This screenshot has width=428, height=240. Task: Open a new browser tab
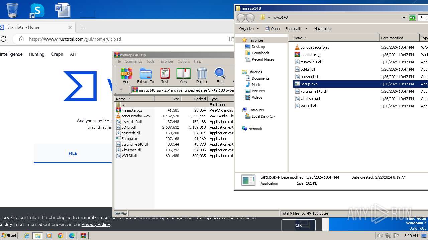click(81, 27)
